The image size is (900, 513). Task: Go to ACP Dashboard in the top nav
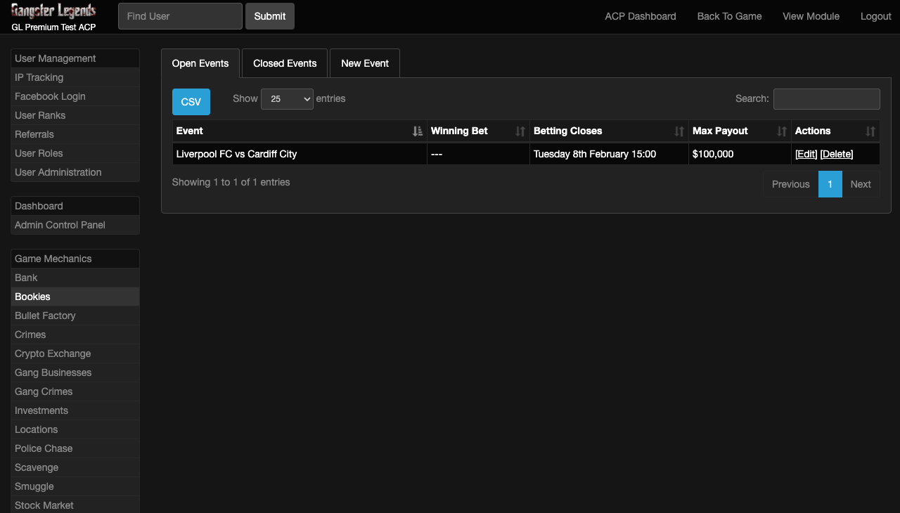click(640, 16)
